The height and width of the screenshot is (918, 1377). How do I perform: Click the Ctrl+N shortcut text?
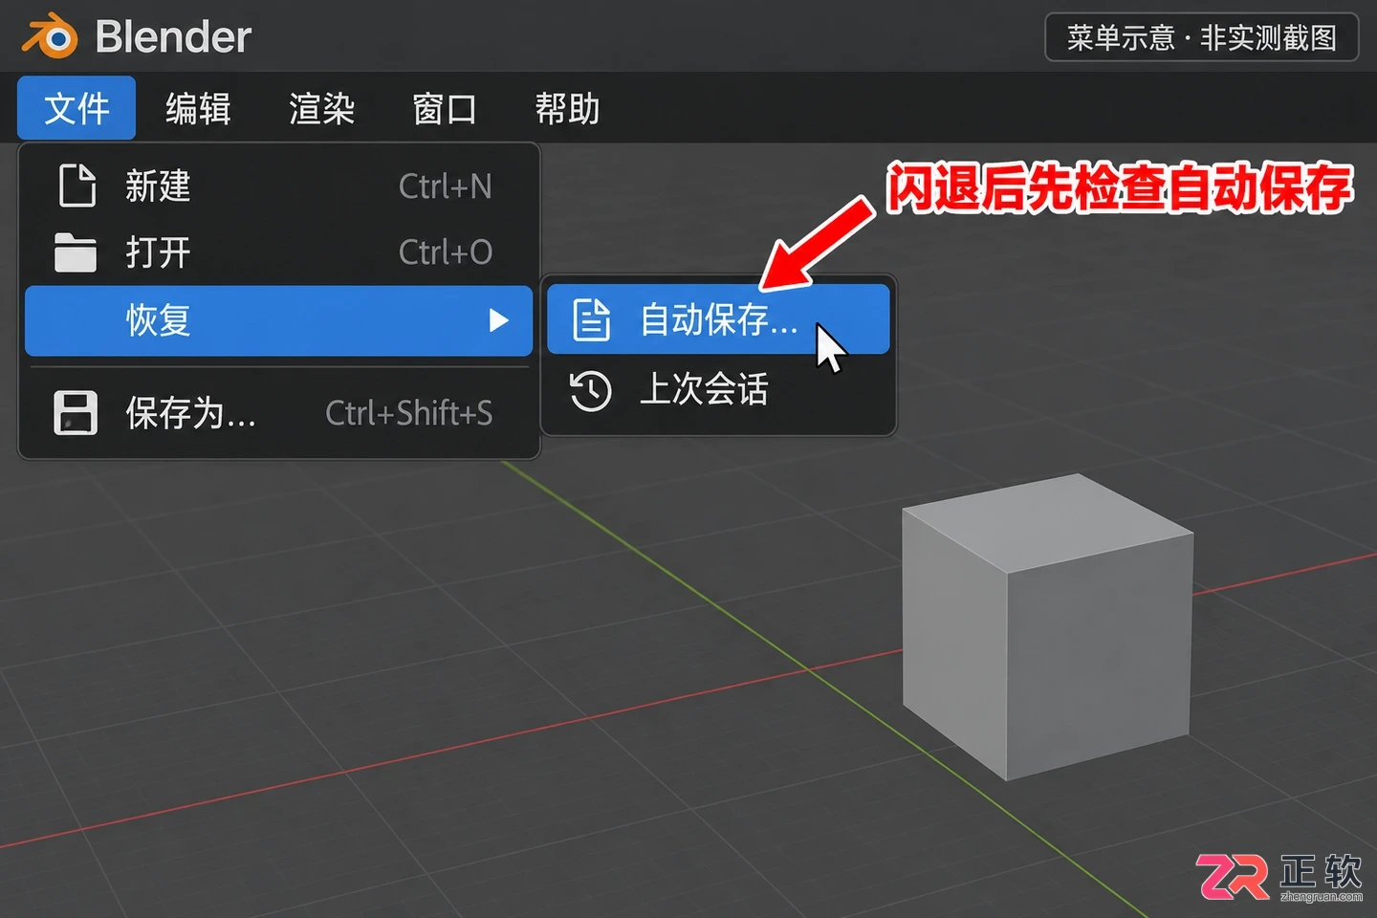(x=446, y=186)
